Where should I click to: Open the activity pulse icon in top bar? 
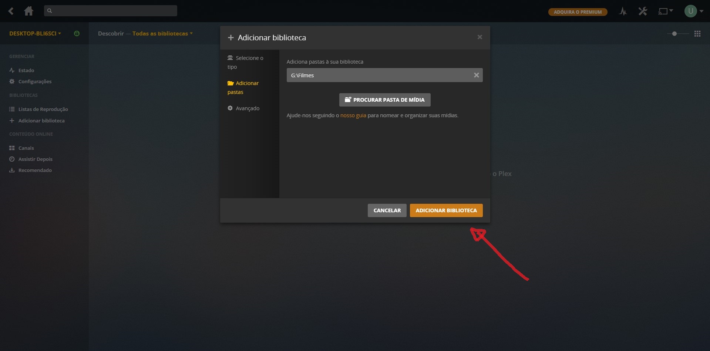tap(623, 11)
